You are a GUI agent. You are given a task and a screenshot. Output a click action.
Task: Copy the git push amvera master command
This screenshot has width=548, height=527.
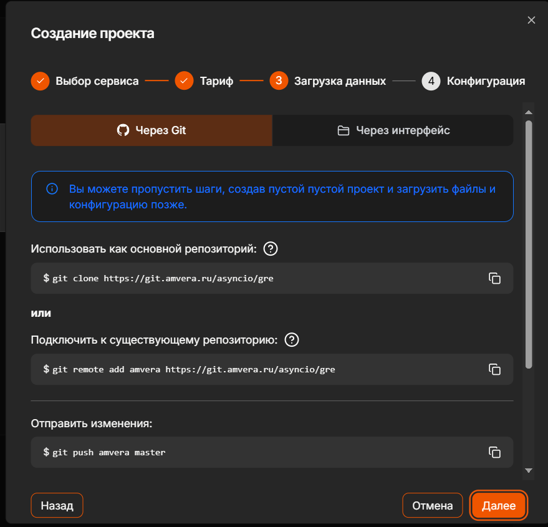[495, 452]
